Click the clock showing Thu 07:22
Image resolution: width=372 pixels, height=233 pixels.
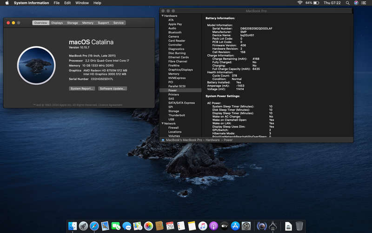[x=332, y=3]
